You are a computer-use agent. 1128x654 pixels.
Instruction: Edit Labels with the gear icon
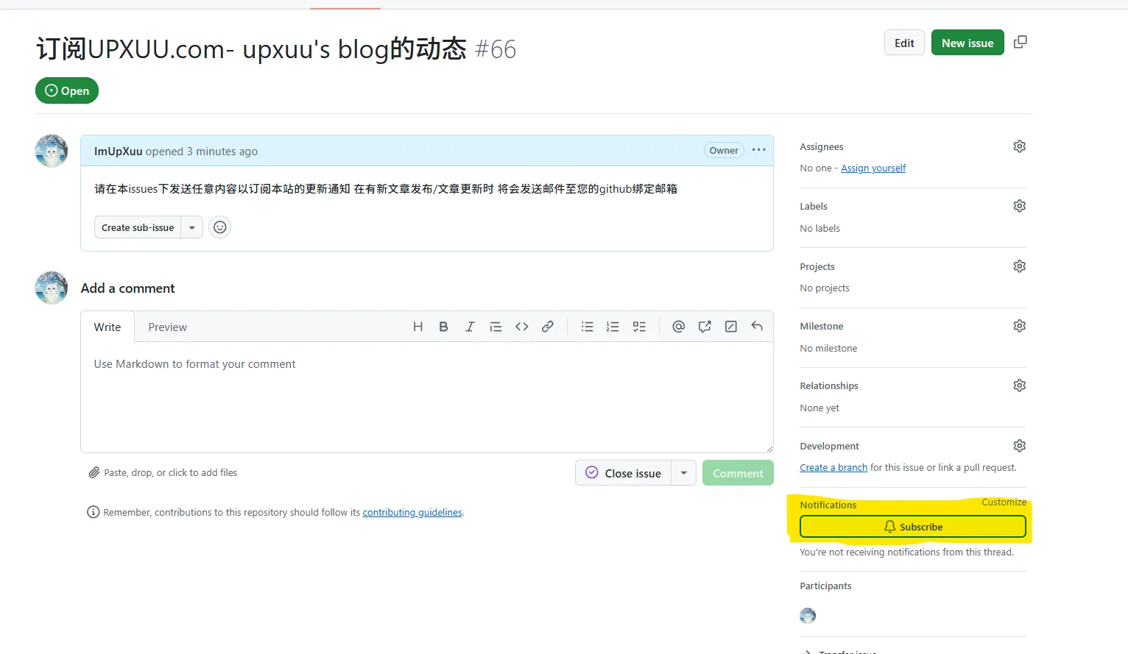coord(1020,206)
